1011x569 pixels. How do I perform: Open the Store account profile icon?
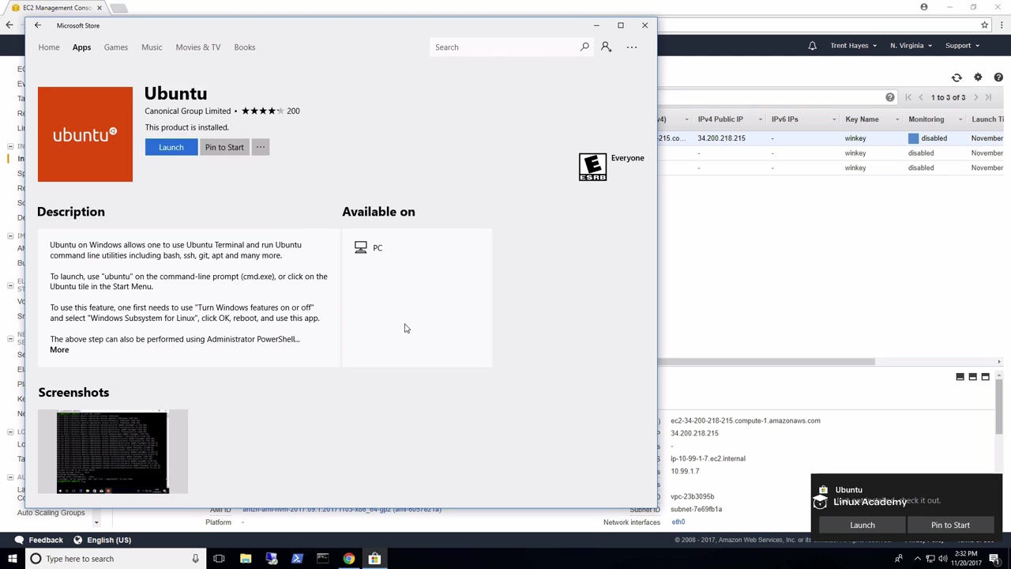[606, 47]
